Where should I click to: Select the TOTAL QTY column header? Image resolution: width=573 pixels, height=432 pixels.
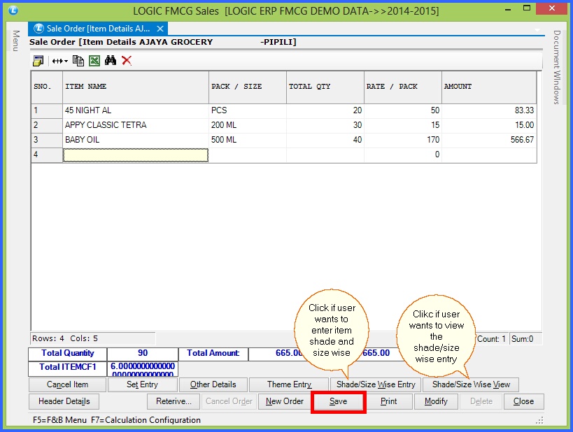pyautogui.click(x=325, y=87)
